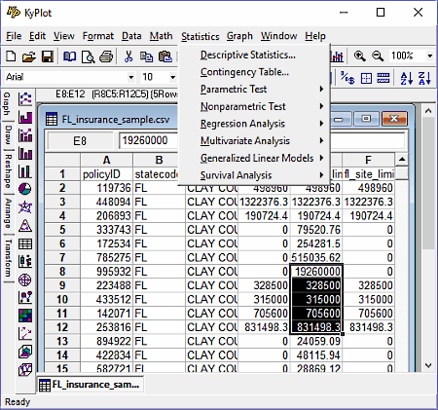Sort ascending with A-Z icon
The width and height of the screenshot is (438, 410).
coord(406,78)
